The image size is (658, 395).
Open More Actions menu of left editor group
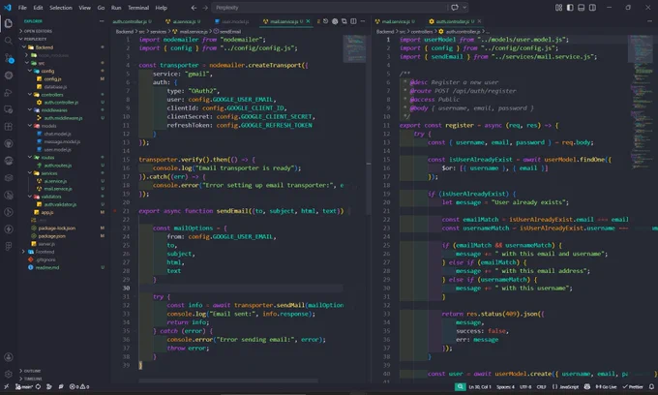point(363,21)
